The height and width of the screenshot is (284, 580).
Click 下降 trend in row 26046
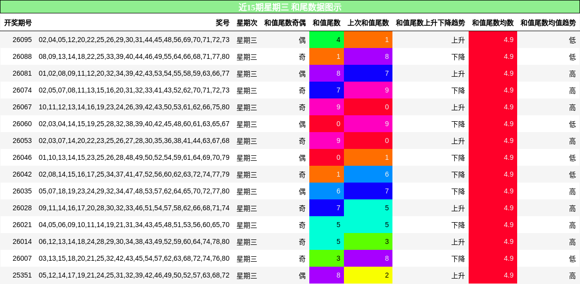[458, 157]
